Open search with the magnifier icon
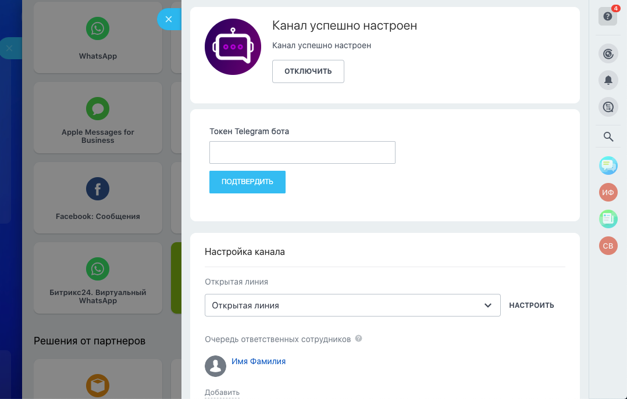 pos(608,137)
